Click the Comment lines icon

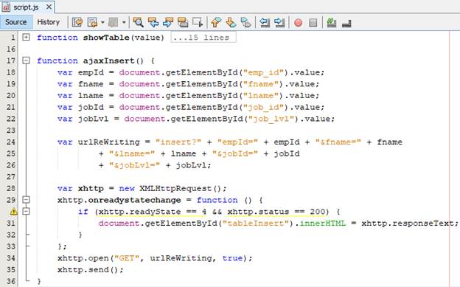(x=332, y=22)
